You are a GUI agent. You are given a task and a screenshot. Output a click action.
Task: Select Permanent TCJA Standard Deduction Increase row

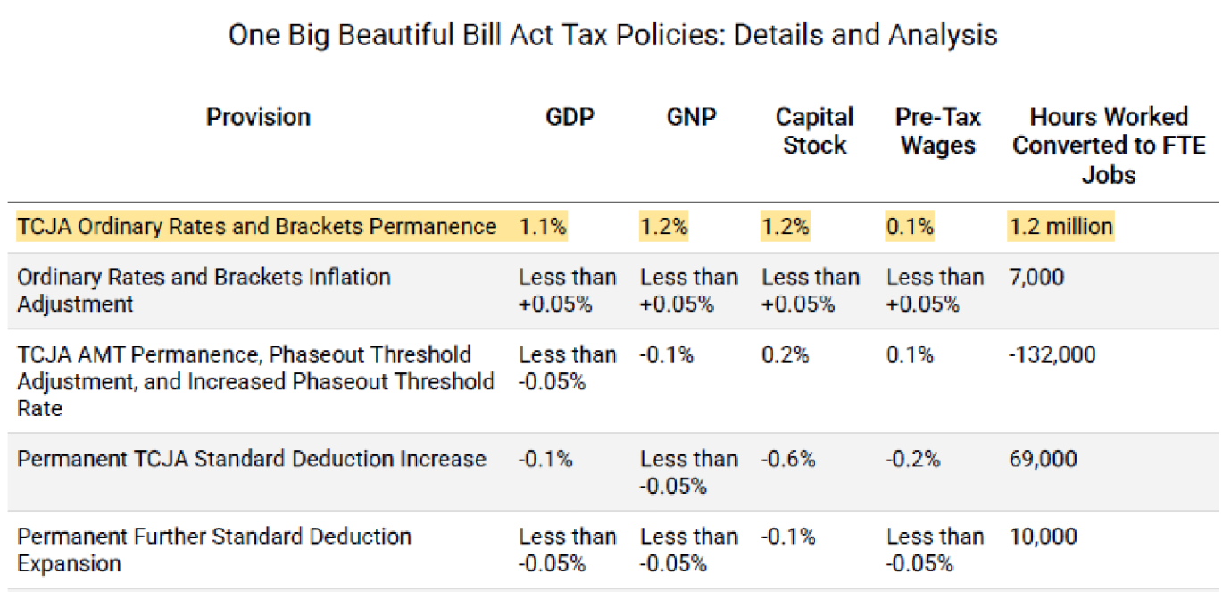(614, 471)
